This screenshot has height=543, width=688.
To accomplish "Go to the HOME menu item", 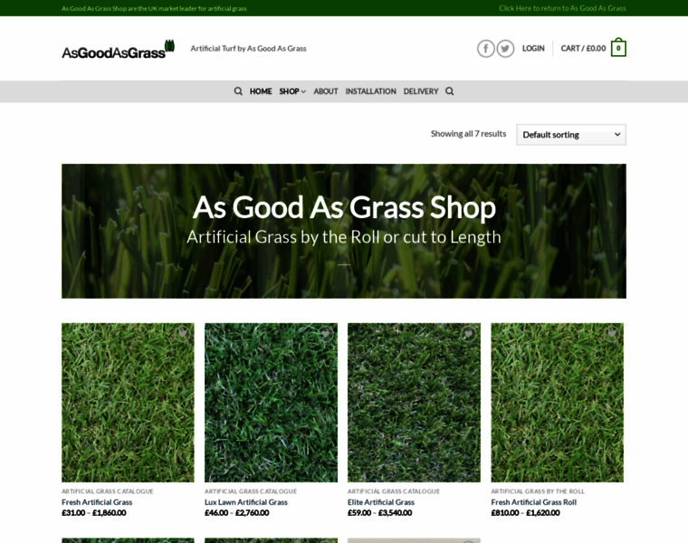I will point(261,91).
